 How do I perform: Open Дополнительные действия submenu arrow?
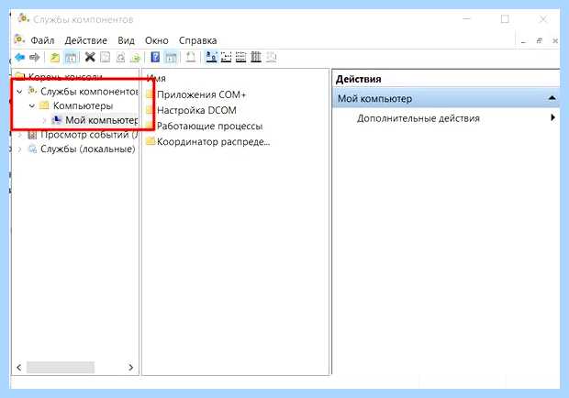point(552,117)
